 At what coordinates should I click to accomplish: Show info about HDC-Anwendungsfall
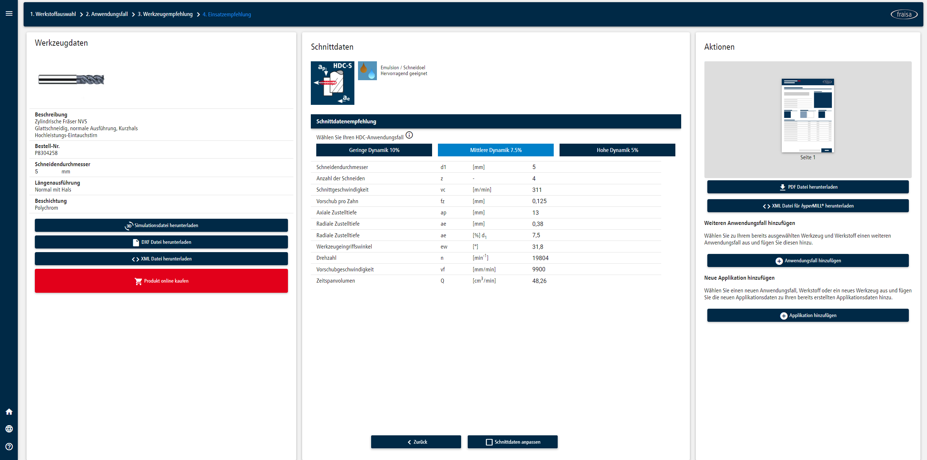[409, 135]
